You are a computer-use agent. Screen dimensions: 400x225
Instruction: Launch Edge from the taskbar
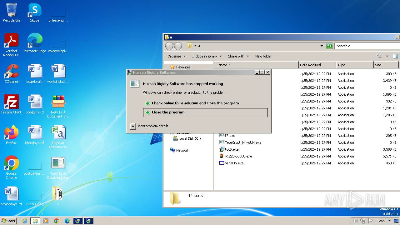(67, 221)
